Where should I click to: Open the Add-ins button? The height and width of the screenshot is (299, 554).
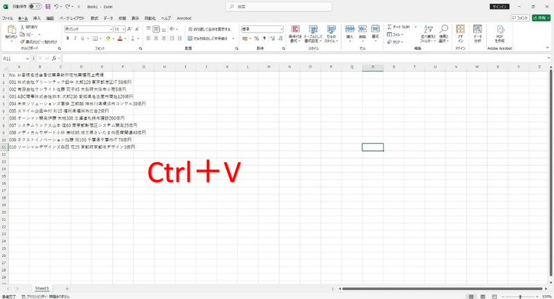click(461, 34)
